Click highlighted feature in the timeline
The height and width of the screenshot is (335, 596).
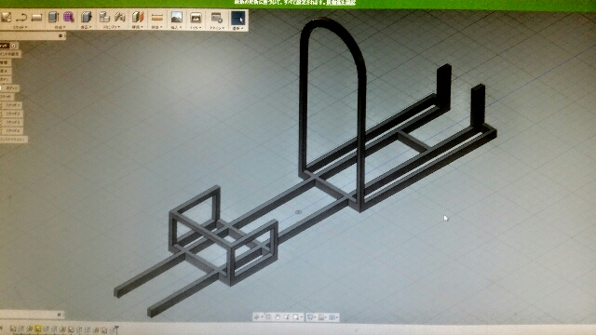[37, 329]
